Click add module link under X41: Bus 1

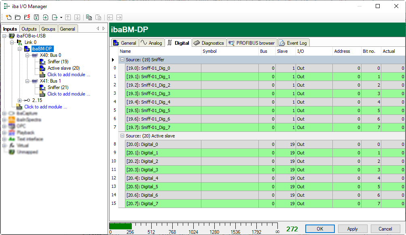pyautogui.click(x=68, y=94)
